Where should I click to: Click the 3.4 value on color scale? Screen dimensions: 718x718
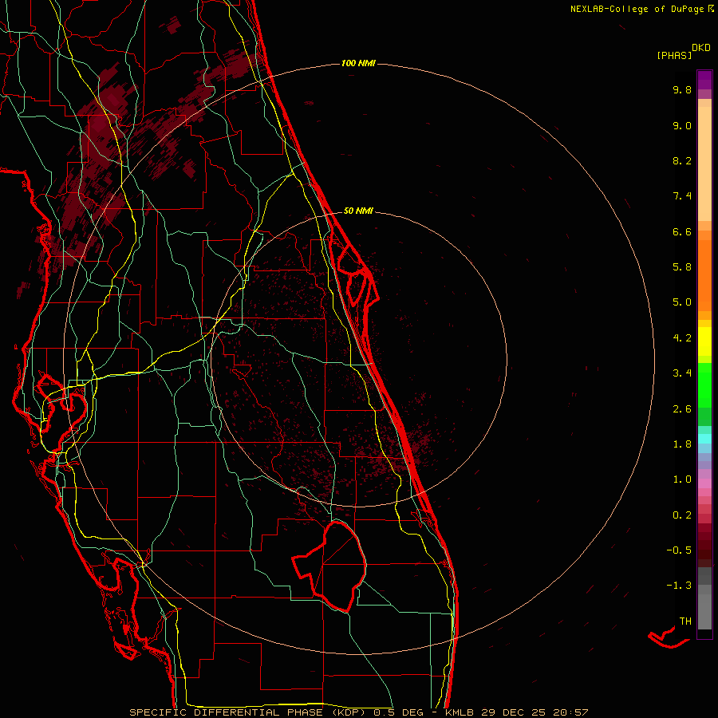pos(682,373)
